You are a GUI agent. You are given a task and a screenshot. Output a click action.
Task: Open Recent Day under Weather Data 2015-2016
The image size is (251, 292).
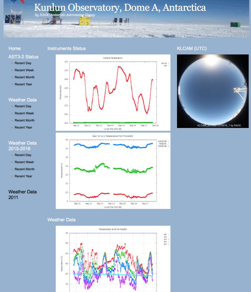tap(23, 155)
